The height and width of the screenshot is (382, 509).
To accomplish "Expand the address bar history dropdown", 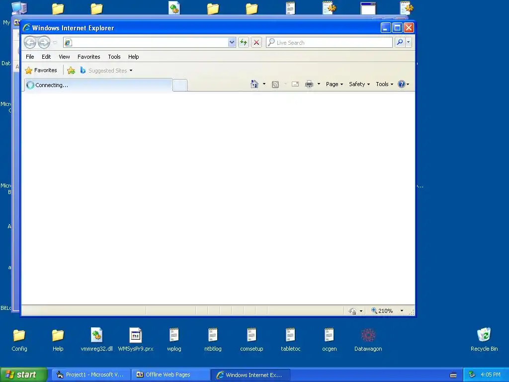I will pos(232,42).
